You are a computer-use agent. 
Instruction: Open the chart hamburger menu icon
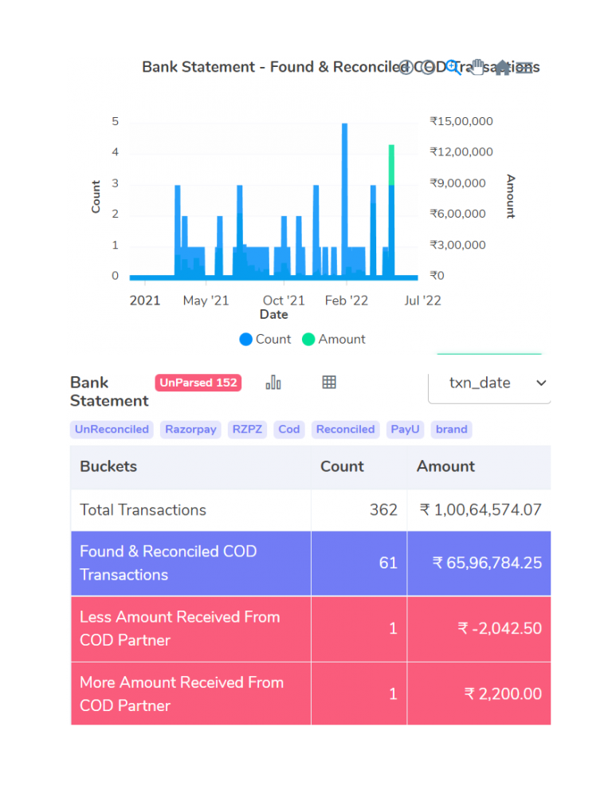[x=524, y=68]
